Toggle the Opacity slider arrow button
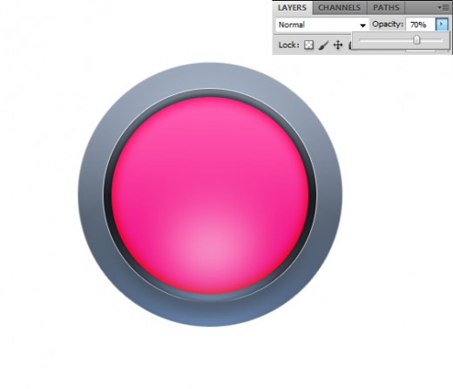The image size is (453, 389). point(442,24)
